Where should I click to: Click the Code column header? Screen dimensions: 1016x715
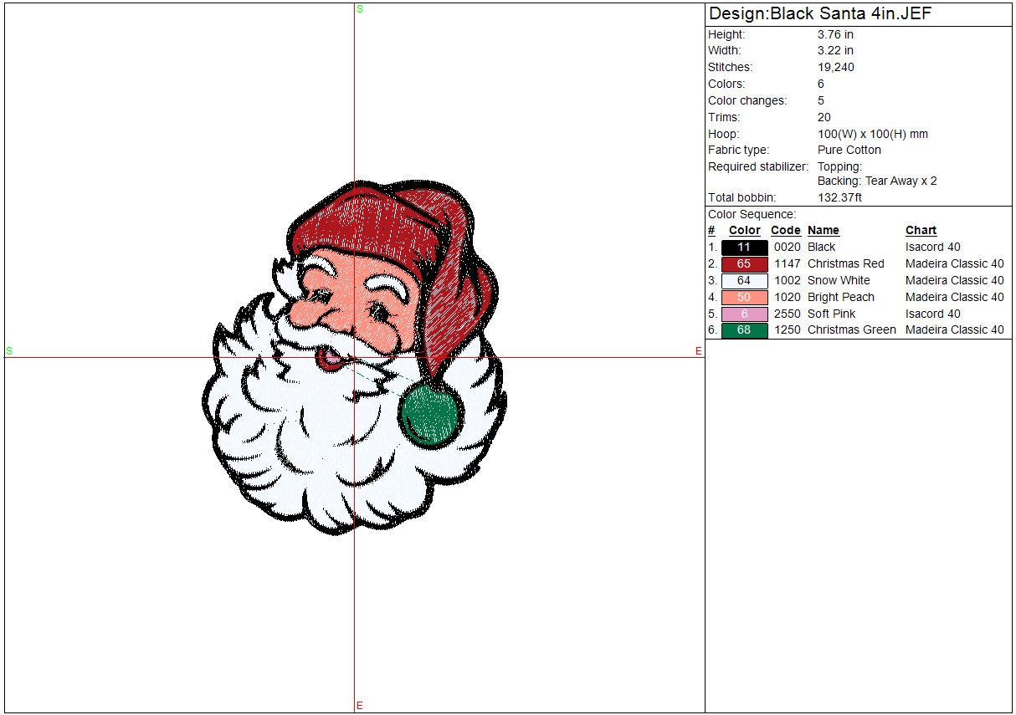(x=785, y=231)
